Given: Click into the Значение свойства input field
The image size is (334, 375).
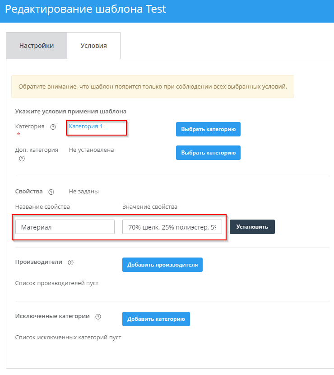Looking at the screenshot, I should (172, 227).
